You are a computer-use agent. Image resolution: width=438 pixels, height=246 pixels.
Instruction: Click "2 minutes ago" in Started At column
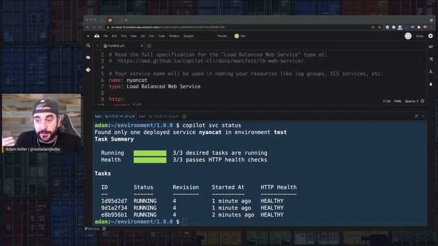click(x=233, y=215)
